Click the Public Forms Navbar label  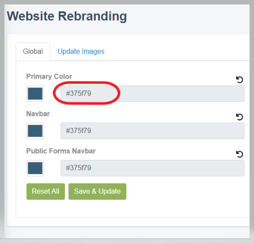tap(61, 151)
